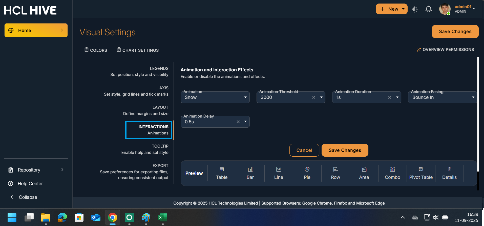Click the Cancel button
Screen dimensions: 484x226
pyautogui.click(x=304, y=150)
